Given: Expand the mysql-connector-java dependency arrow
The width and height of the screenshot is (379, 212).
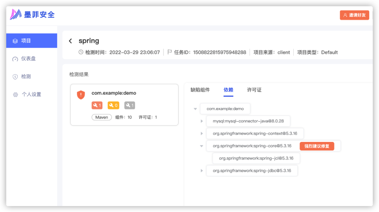Looking at the screenshot, I should click(202, 121).
